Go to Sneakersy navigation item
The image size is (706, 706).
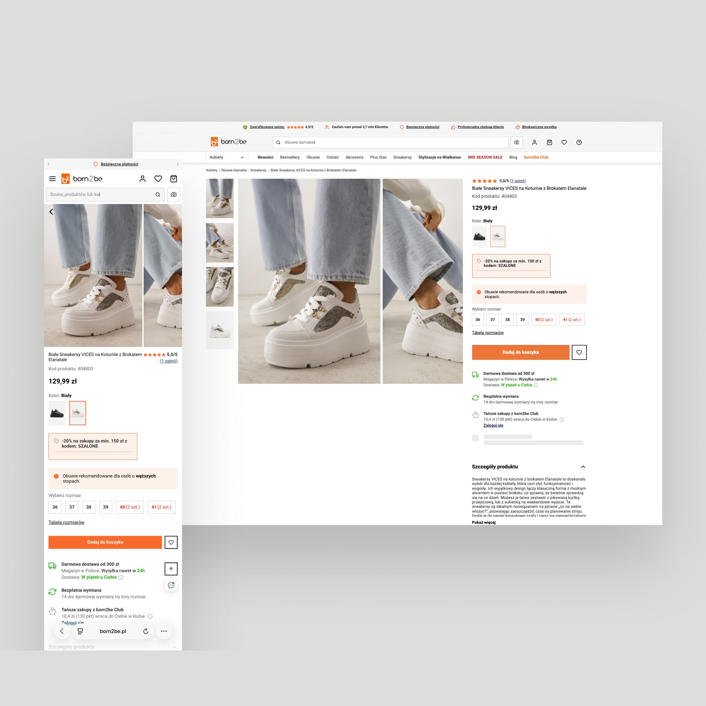pyautogui.click(x=402, y=157)
